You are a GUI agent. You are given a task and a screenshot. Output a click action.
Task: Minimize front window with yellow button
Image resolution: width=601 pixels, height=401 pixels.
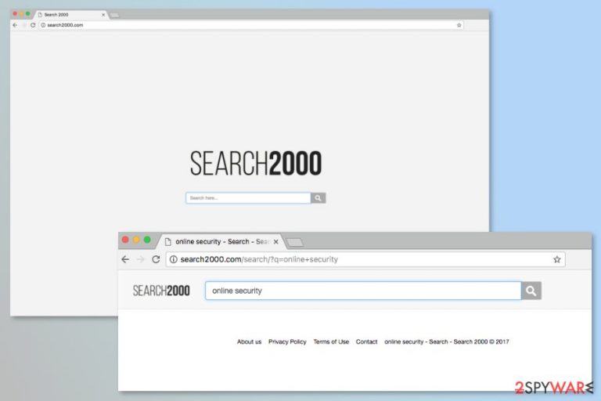point(136,240)
